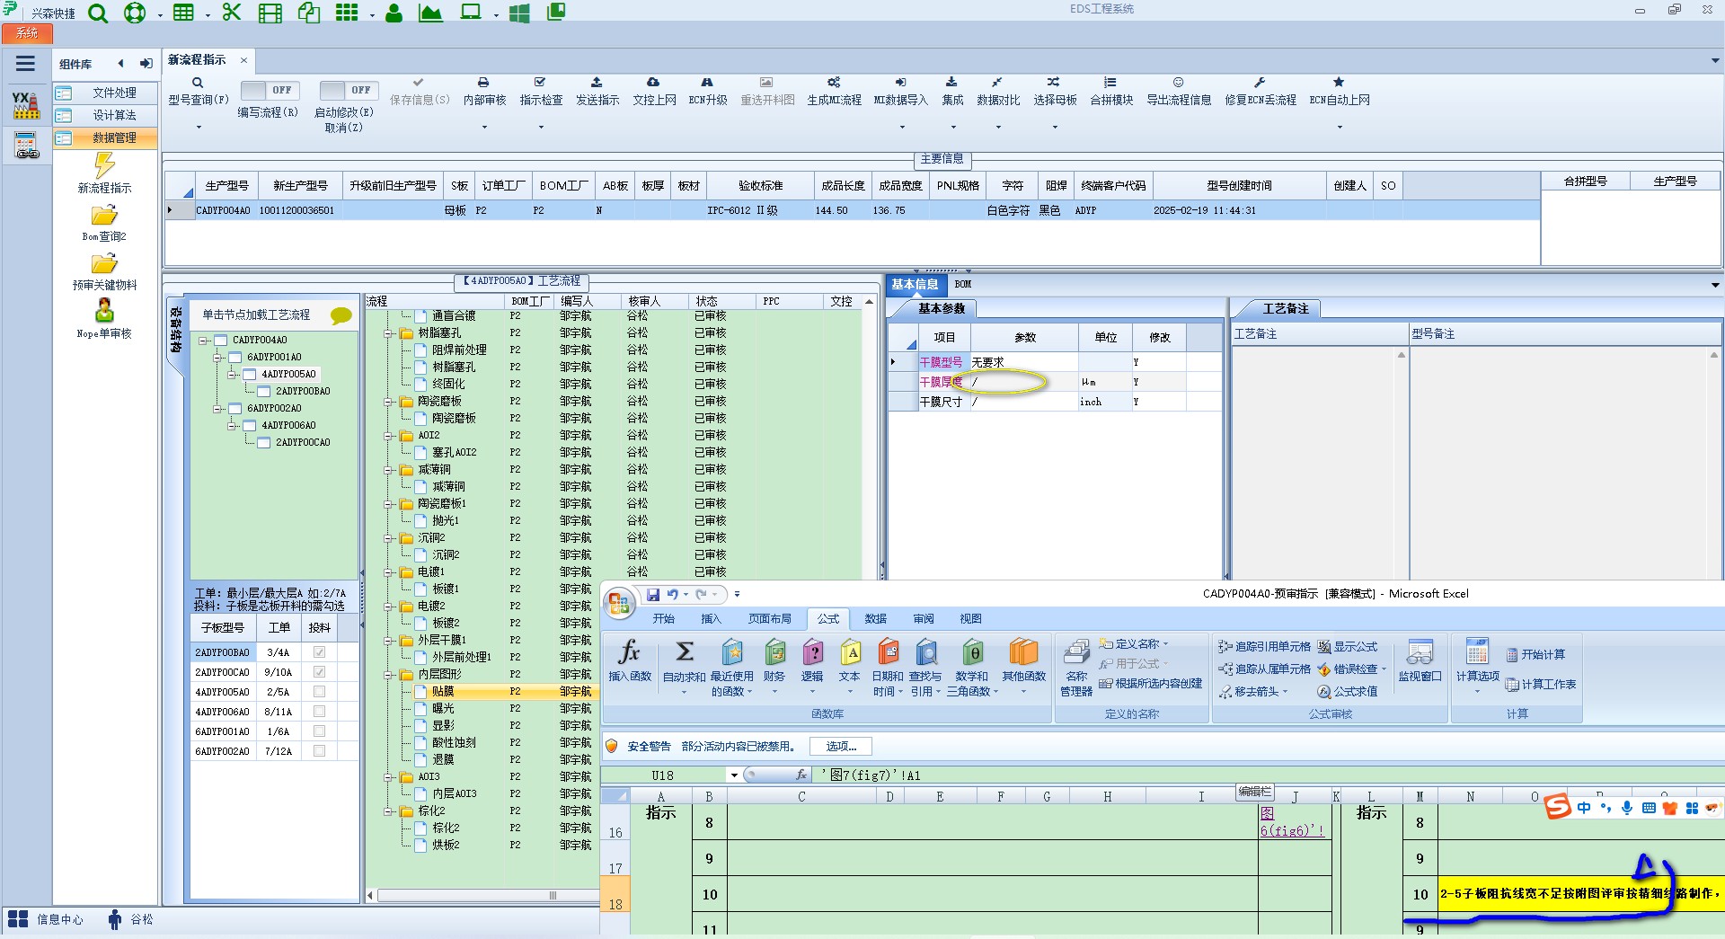Open 新流程指示 lightning icon in sidebar

pos(104,164)
